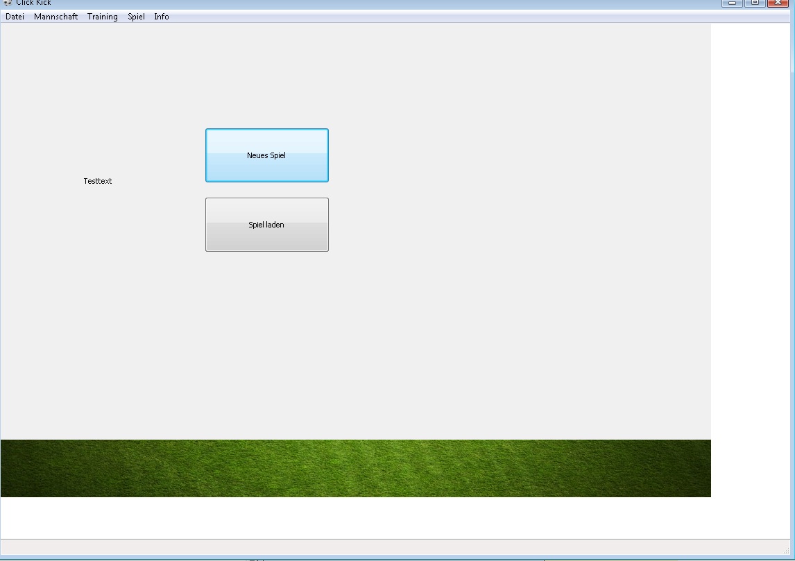Open the Datei menu
Viewport: 795px width, 561px height.
pyautogui.click(x=15, y=17)
